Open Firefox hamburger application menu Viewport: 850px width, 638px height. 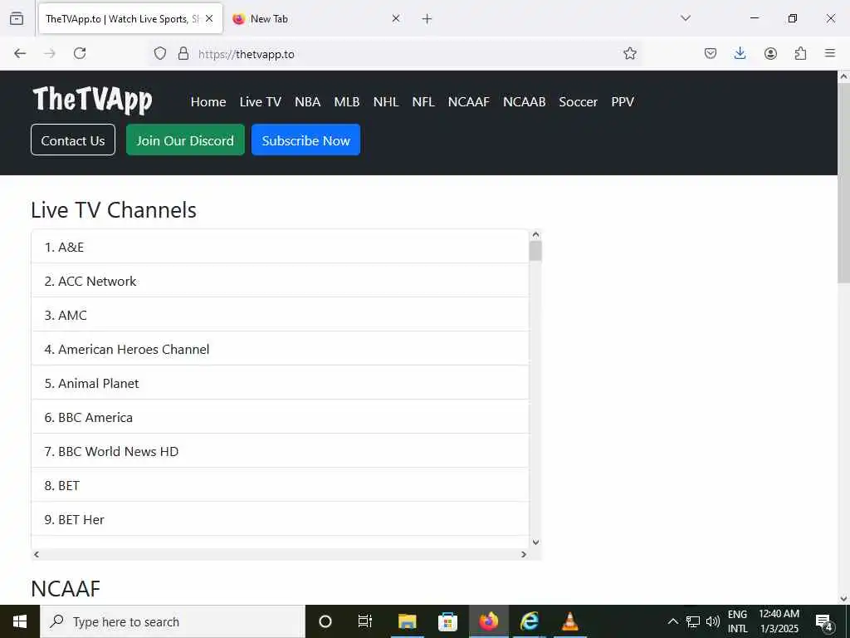[x=830, y=53]
